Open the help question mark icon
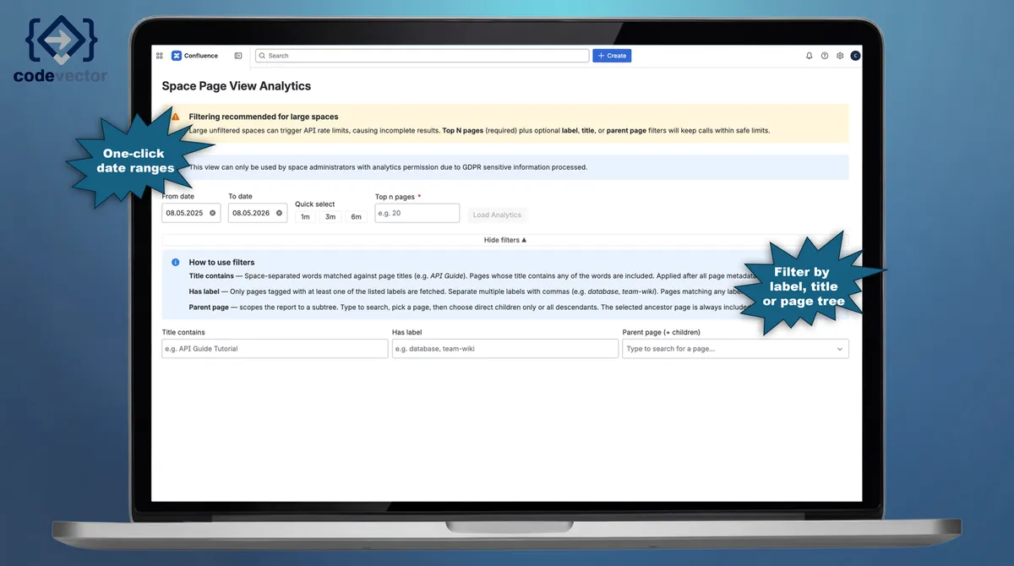The width and height of the screenshot is (1014, 566). [825, 56]
